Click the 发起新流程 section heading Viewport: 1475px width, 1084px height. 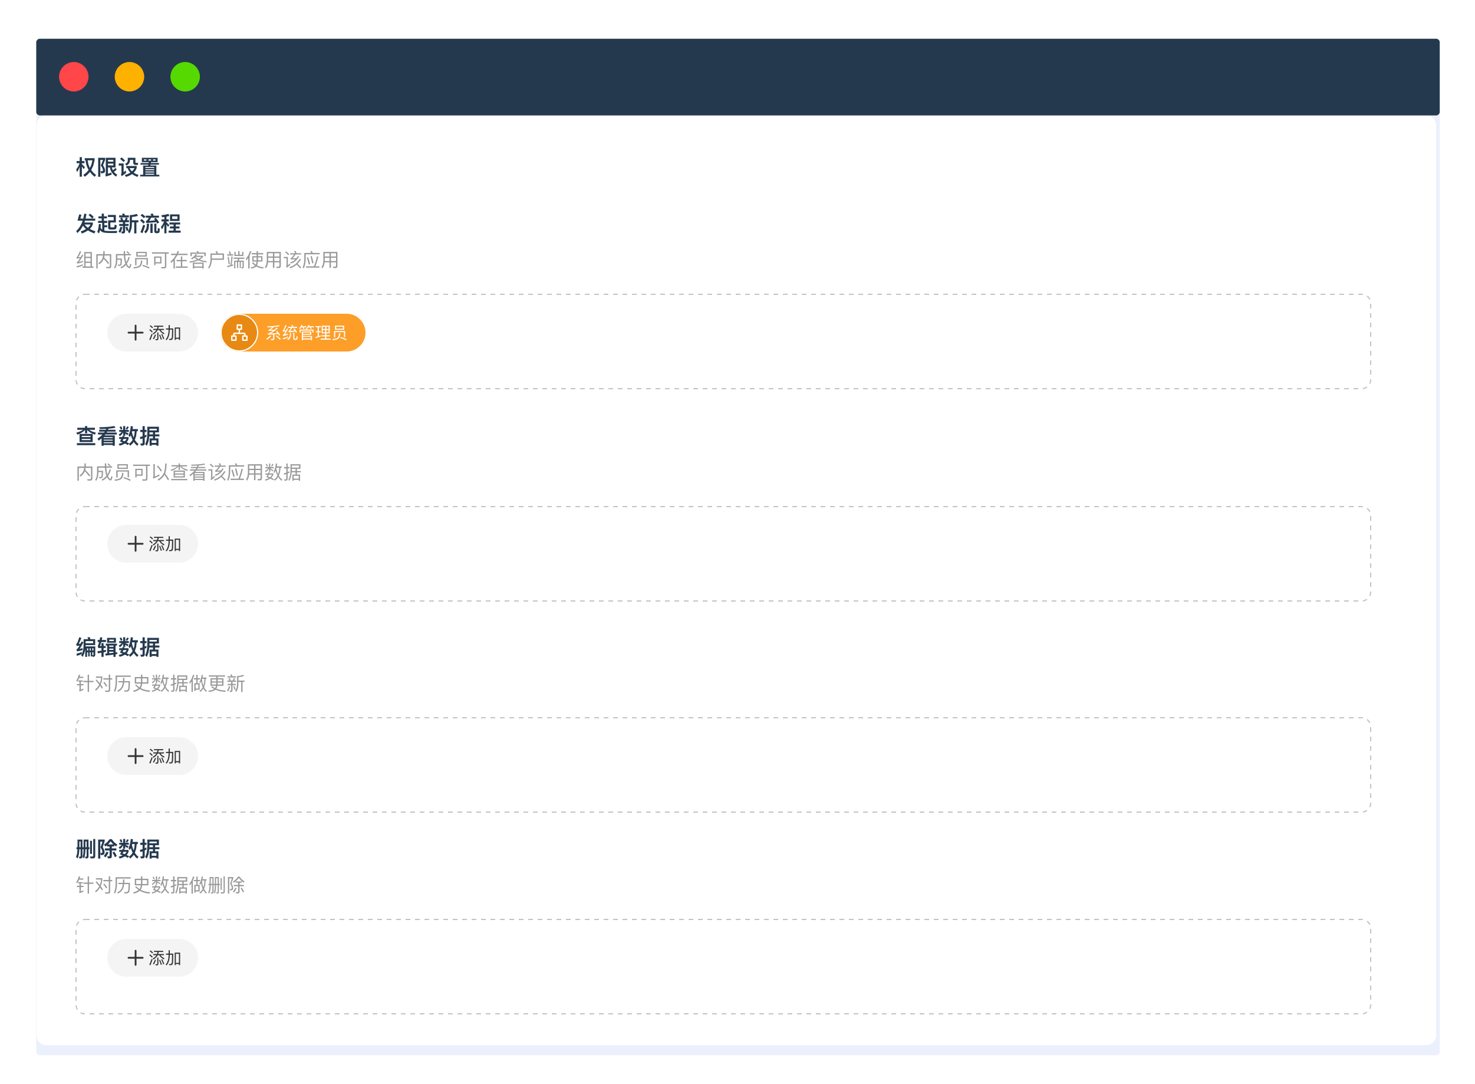(x=128, y=224)
